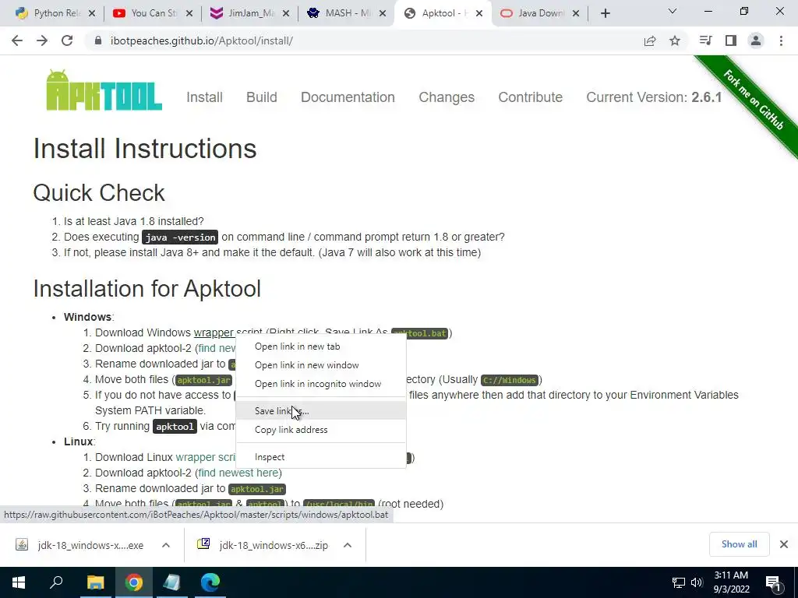Image resolution: width=798 pixels, height=598 pixels.
Task: Close the Apktool tab
Action: click(479, 14)
